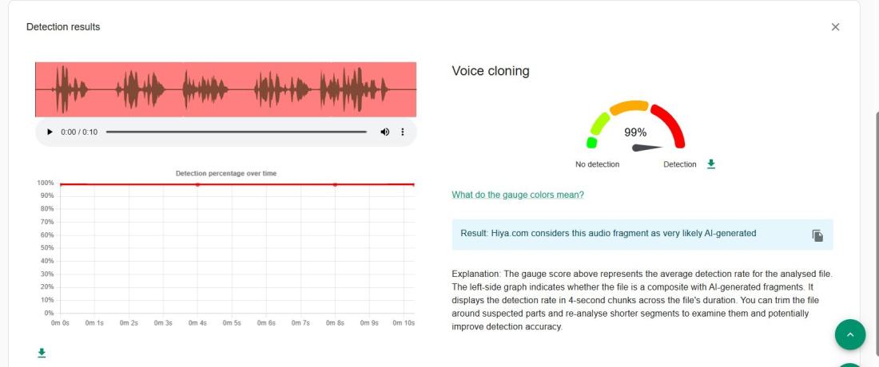Click the audio player seek bar
This screenshot has height=367, width=879.
236,132
